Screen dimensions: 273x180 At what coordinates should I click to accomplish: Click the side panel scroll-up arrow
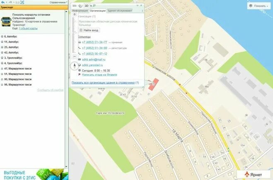pyautogui.click(x=66, y=12)
